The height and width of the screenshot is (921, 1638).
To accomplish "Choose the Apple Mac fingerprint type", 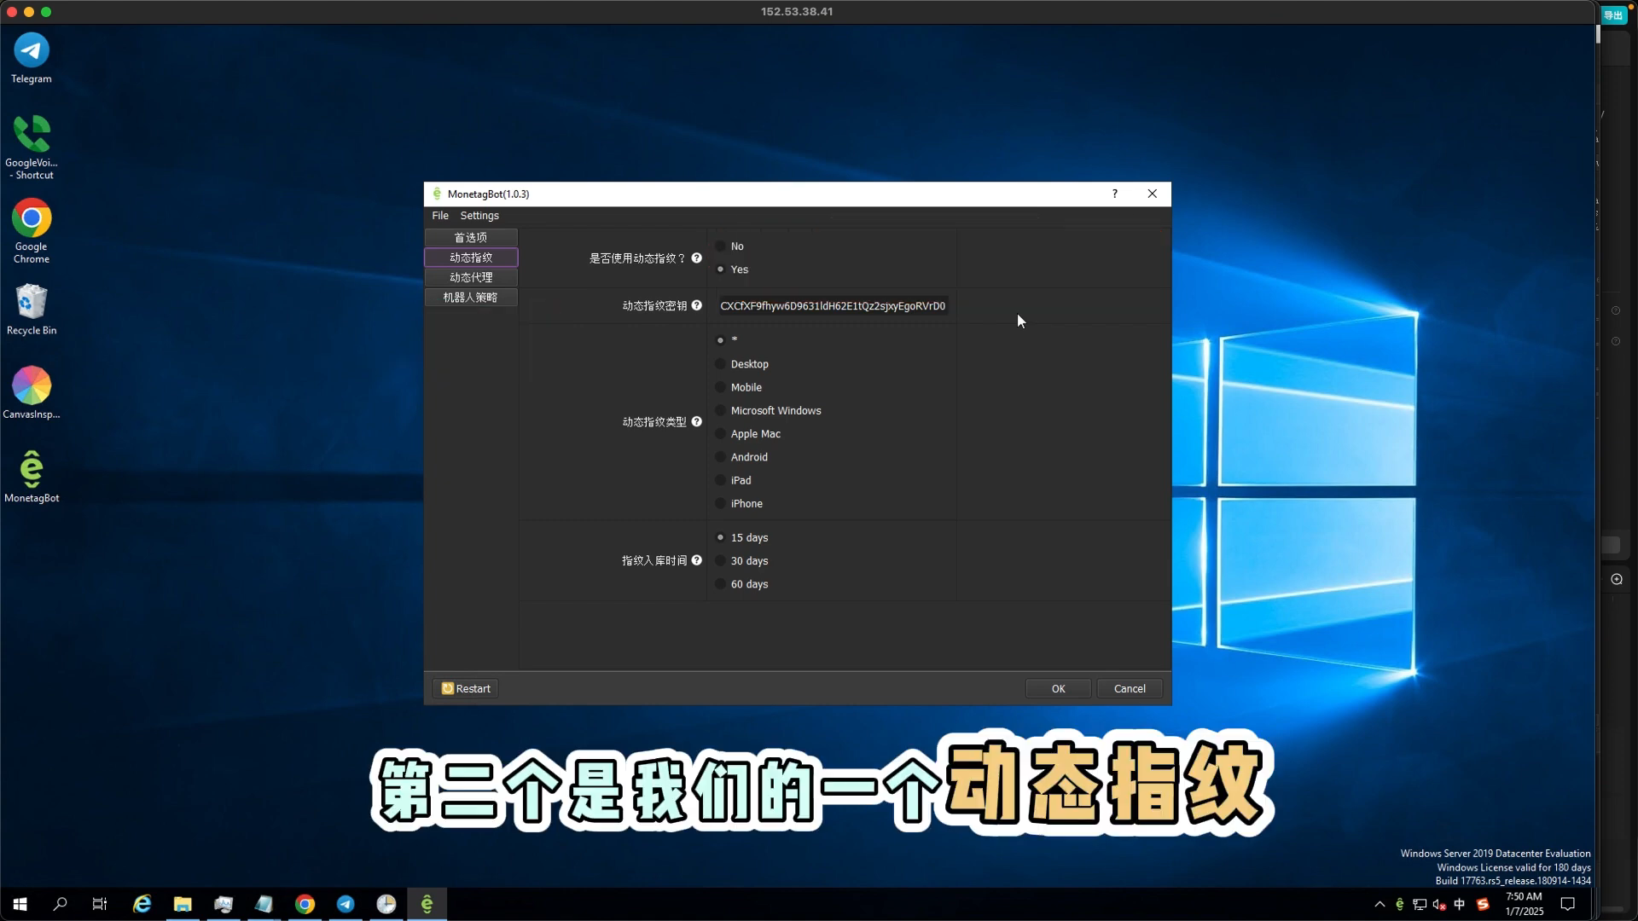I will pos(748,433).
